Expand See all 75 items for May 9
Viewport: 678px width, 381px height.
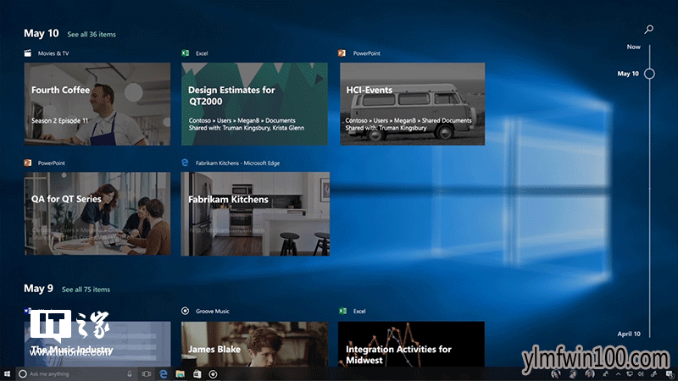click(x=86, y=290)
